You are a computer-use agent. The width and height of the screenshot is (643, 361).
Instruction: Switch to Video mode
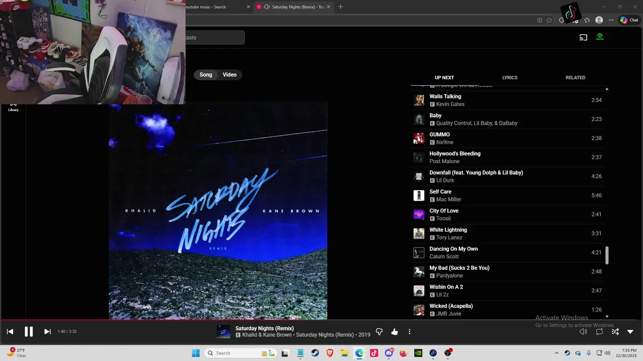[230, 75]
